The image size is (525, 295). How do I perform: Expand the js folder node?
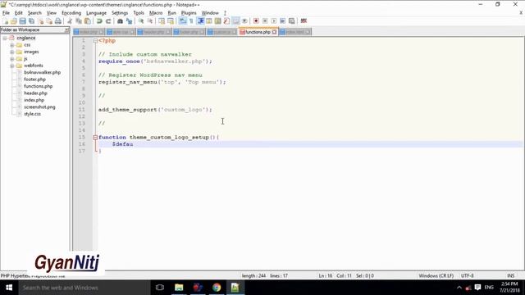pos(12,59)
